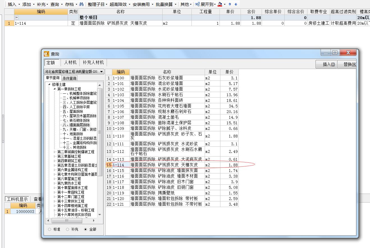Select tree item 八、墙面面层拆除
Viewport: 370px width, 248px height.
coord(76,125)
